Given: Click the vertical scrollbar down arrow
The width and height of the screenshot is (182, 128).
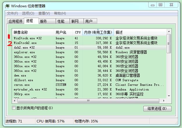Looking at the screenshot, I should [169, 96].
